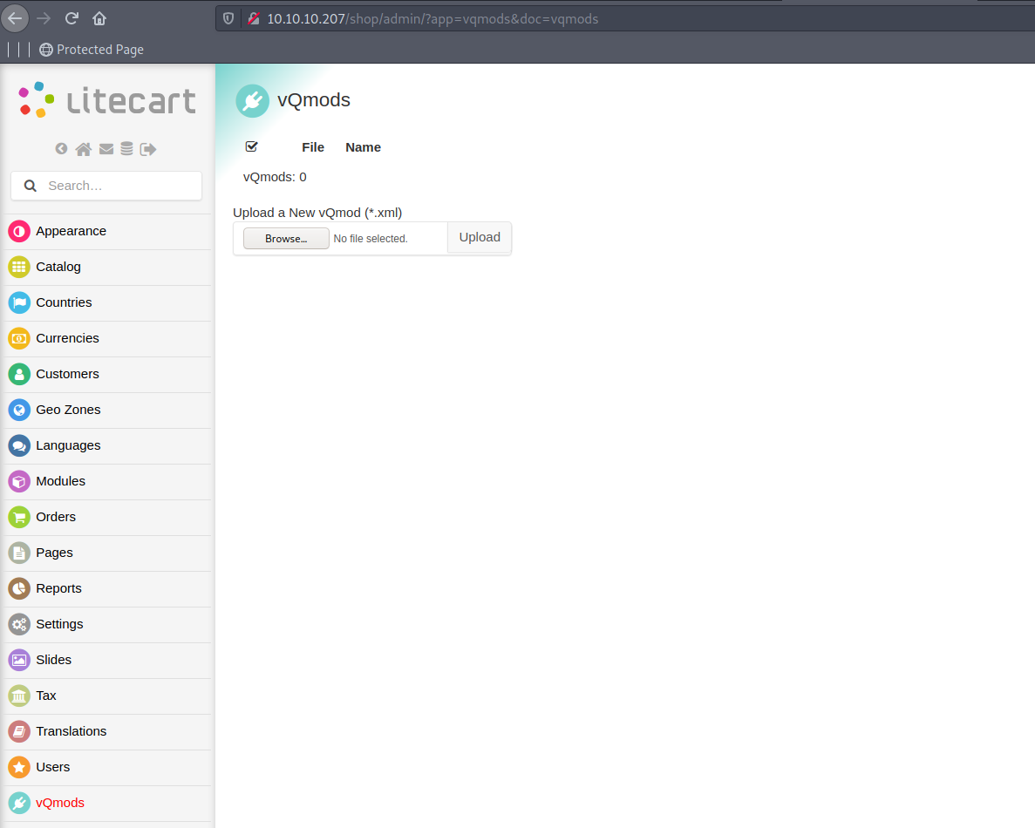This screenshot has width=1035, height=828.
Task: Log out using the sign-out arrow icon
Action: [x=148, y=149]
